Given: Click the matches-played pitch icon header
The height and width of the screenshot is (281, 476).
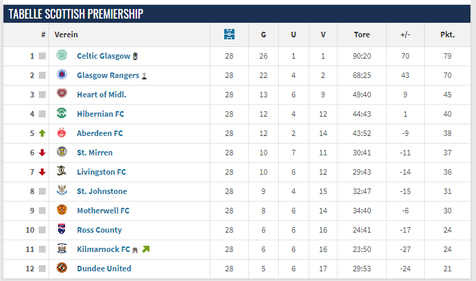Looking at the screenshot, I should click(x=229, y=35).
